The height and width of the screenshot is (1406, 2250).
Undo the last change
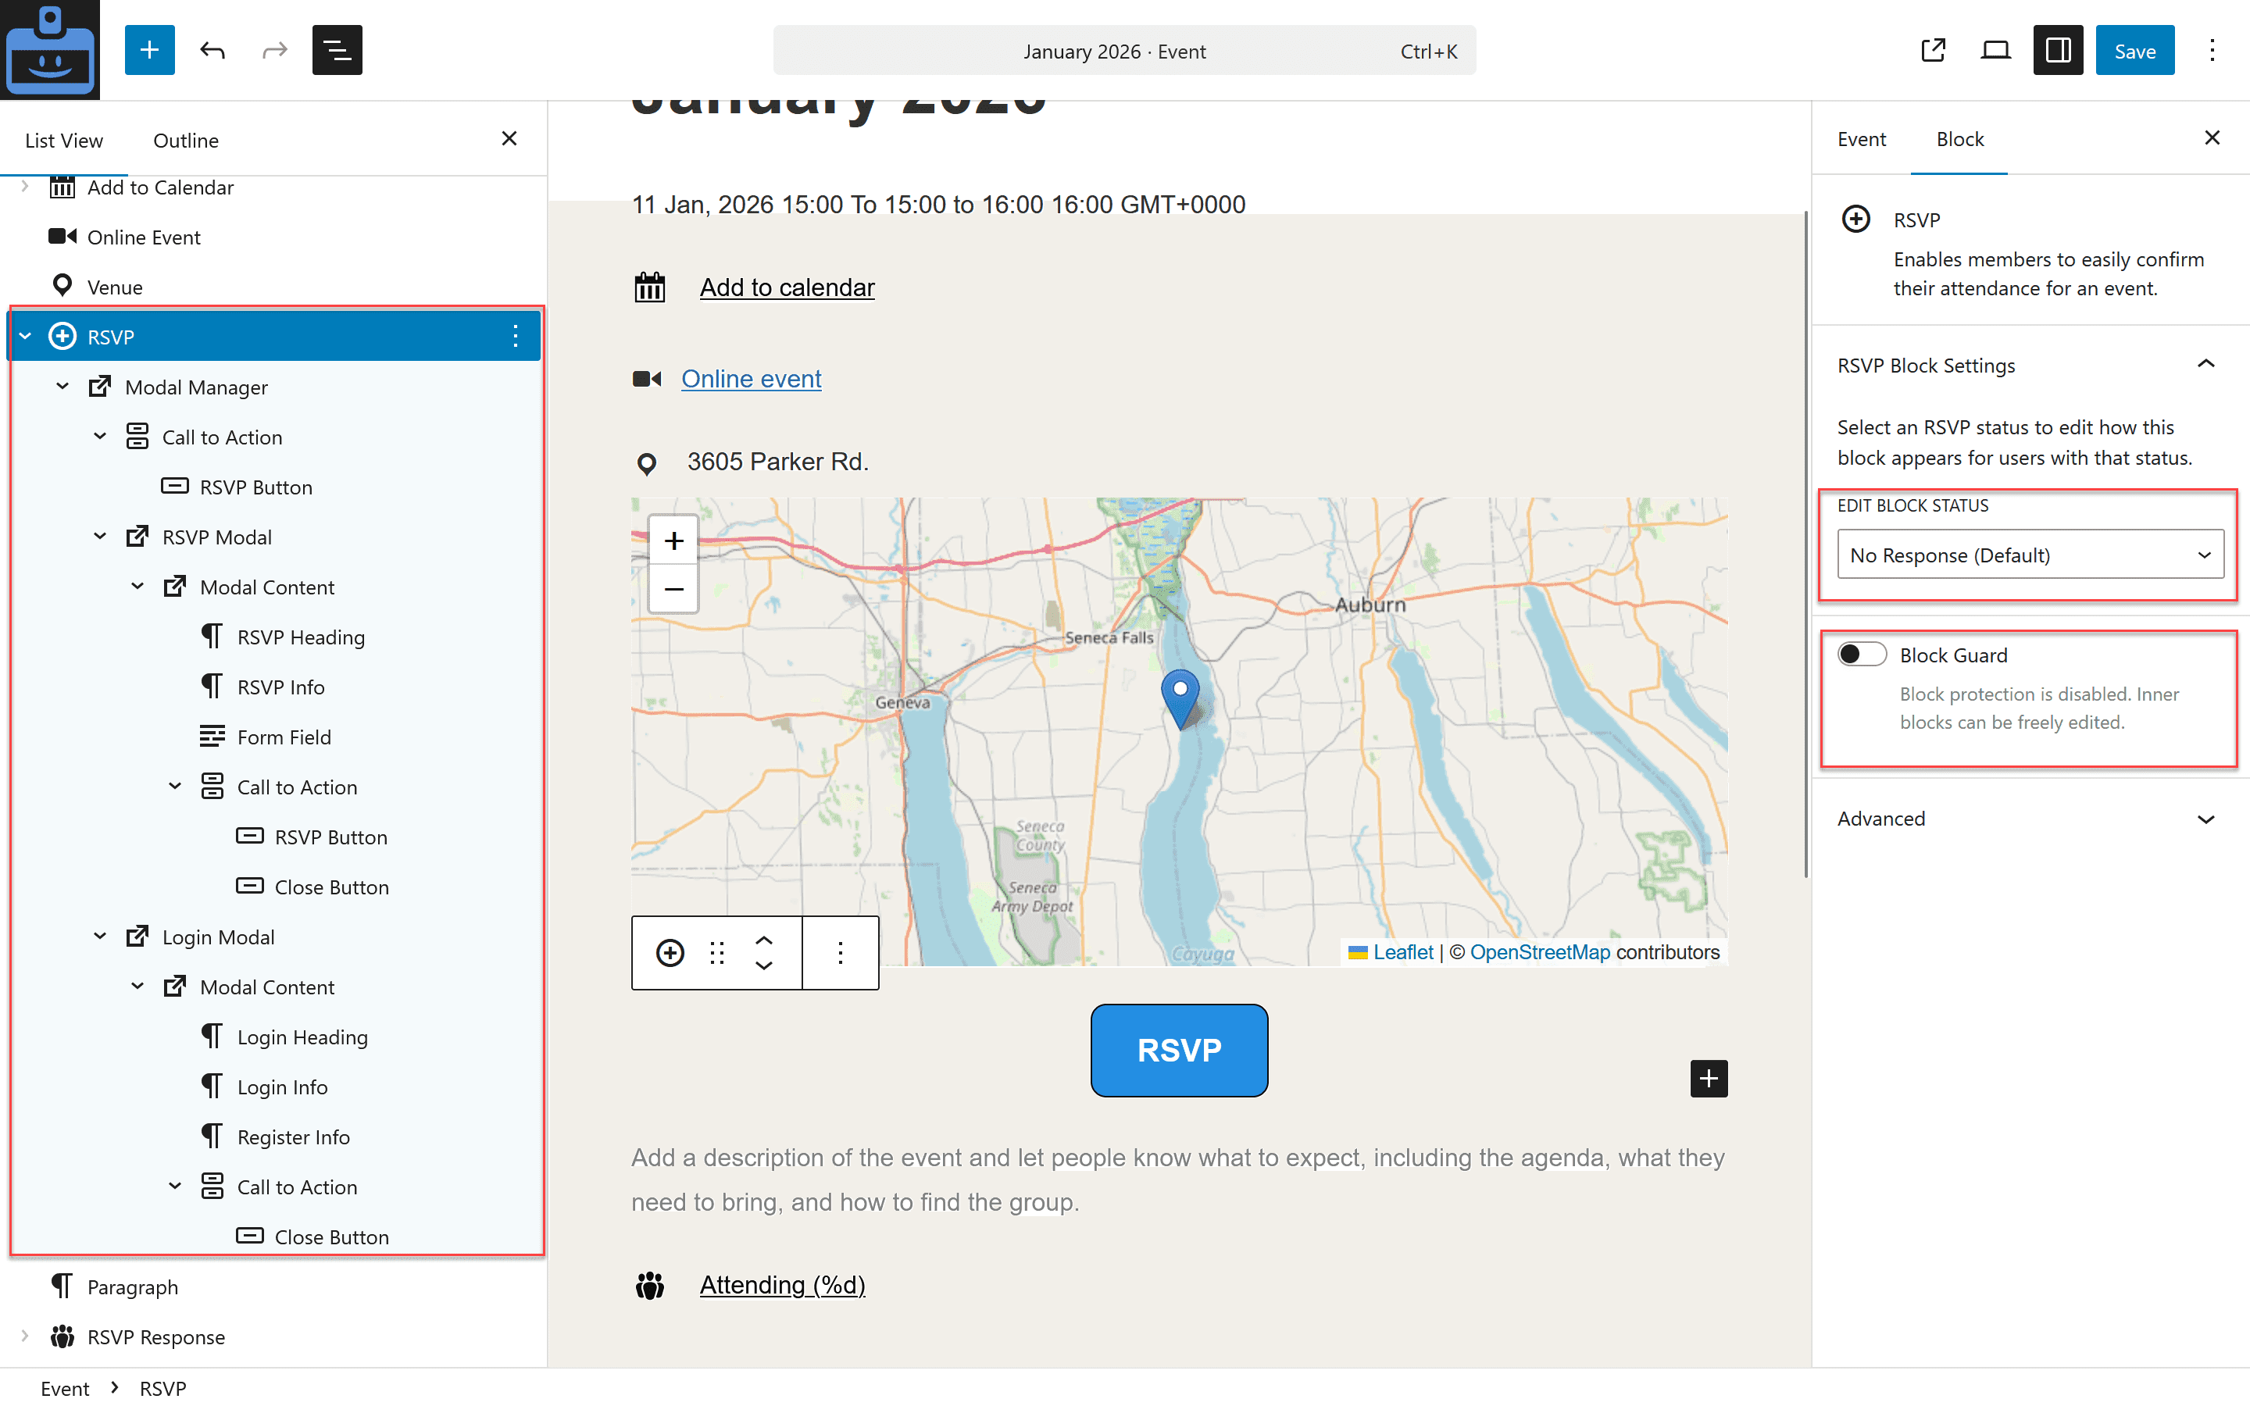pyautogui.click(x=212, y=50)
